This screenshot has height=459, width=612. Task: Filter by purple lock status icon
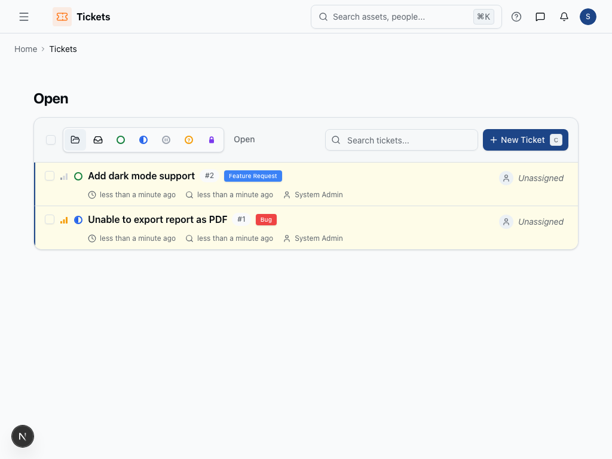pos(211,140)
